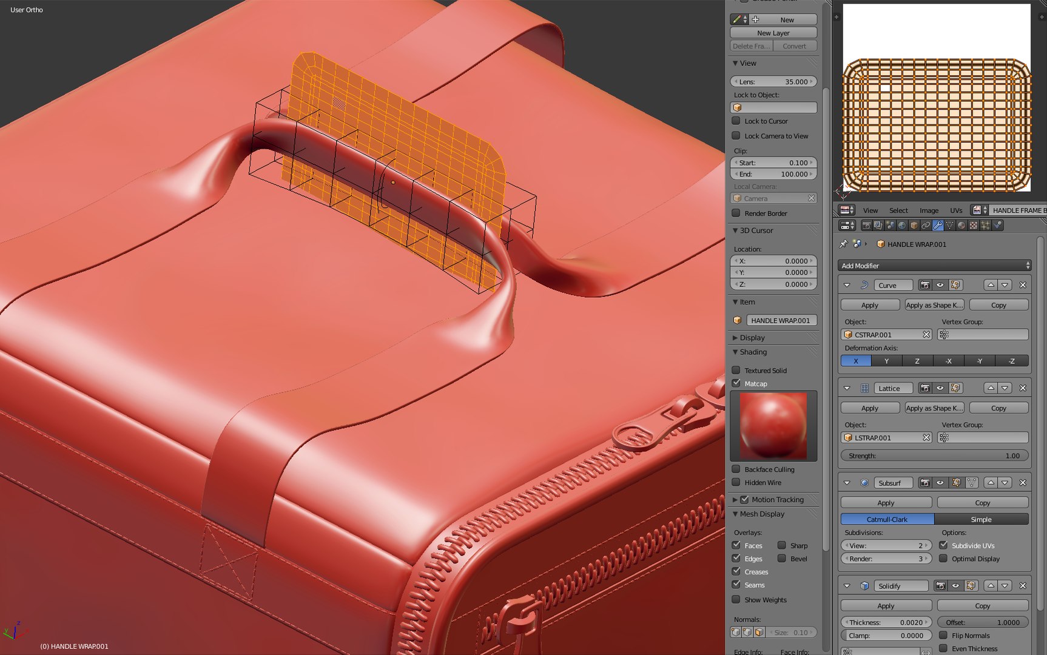Select X deformation axis

coord(856,361)
